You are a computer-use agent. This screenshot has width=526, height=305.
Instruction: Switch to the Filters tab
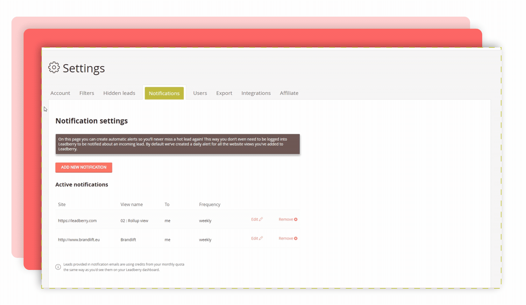click(87, 93)
